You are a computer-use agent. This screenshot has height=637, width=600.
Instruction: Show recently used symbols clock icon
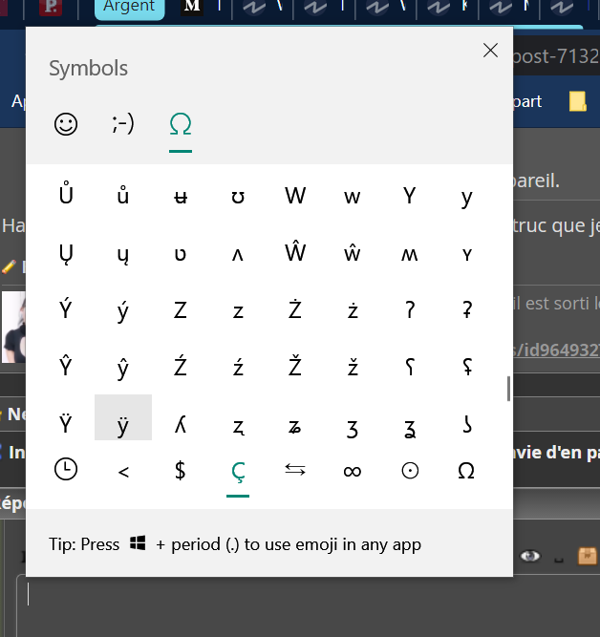66,470
